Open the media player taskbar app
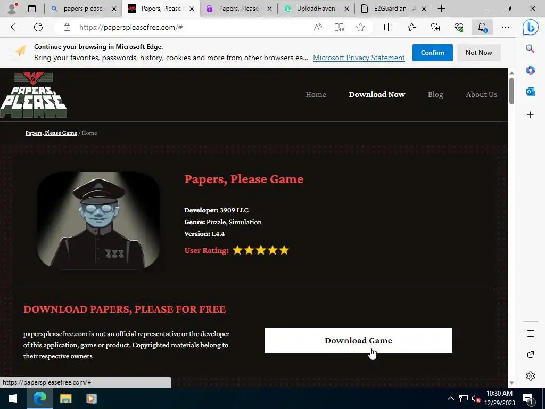The height and width of the screenshot is (409, 545). pos(92,398)
